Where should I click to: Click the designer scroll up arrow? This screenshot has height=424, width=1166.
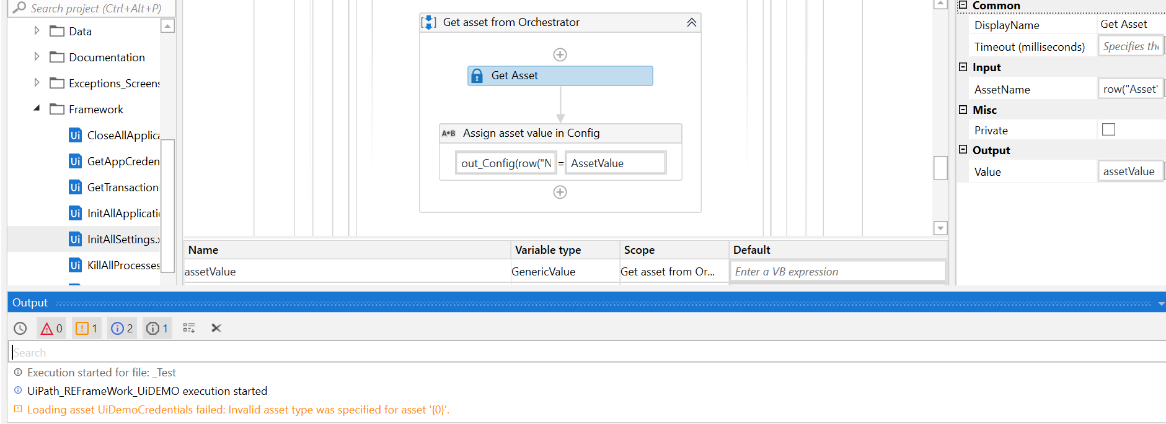tap(940, 4)
